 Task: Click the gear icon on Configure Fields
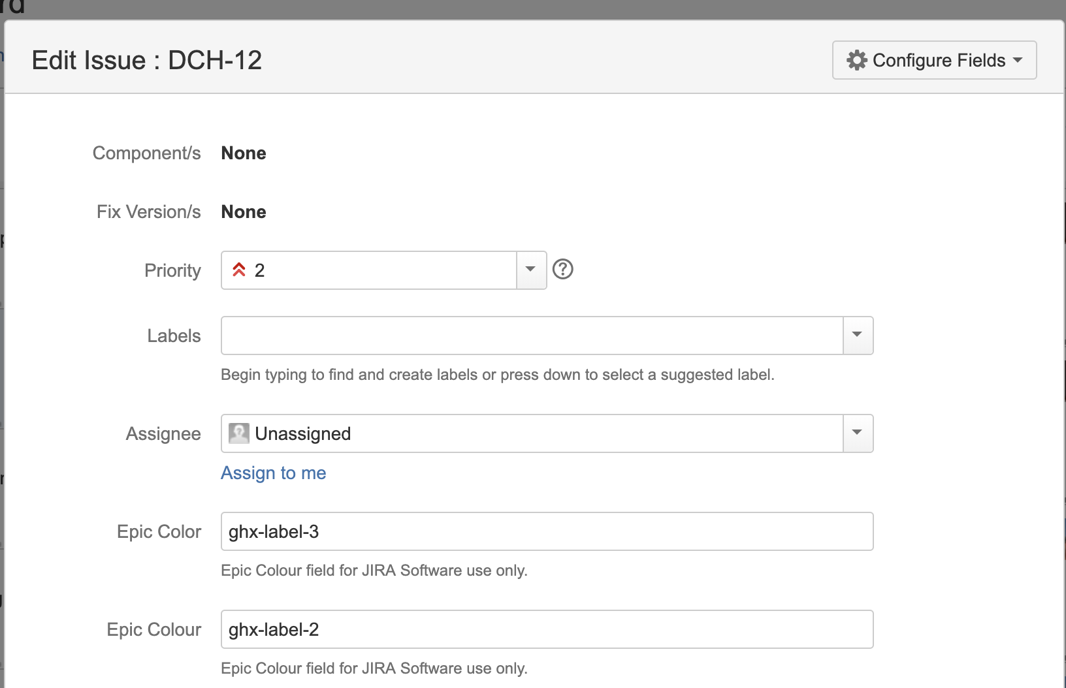click(x=856, y=60)
